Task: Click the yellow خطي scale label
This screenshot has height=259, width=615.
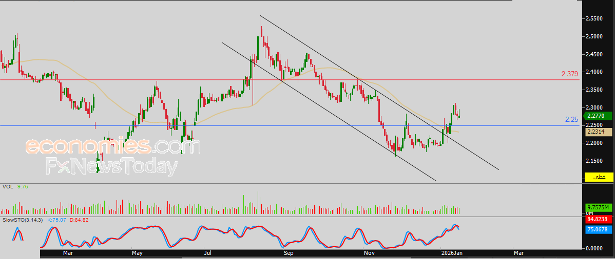Action: 599,177
